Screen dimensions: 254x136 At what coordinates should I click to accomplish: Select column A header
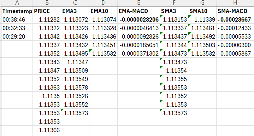pos(17,3)
